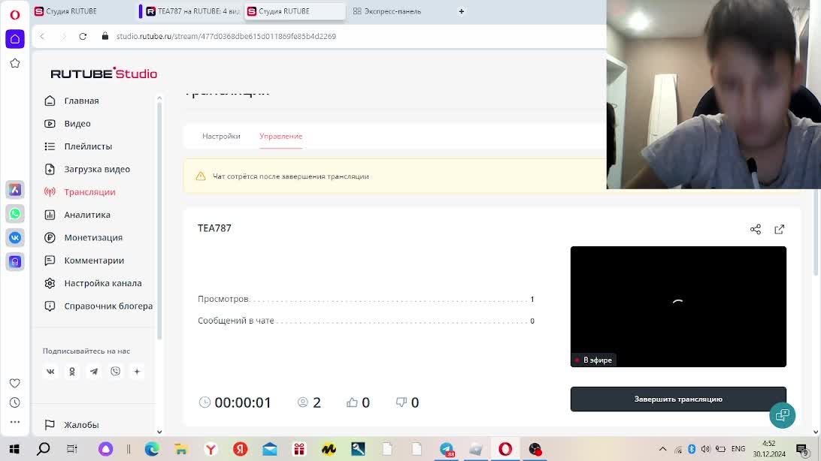Open Жалобы in the sidebar

click(x=71, y=425)
